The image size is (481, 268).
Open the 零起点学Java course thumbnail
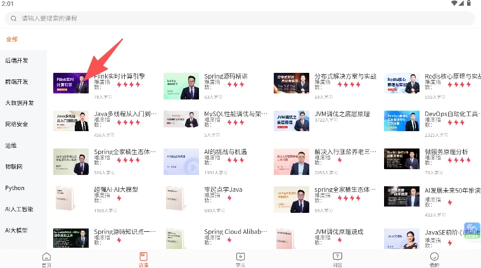[181, 199]
